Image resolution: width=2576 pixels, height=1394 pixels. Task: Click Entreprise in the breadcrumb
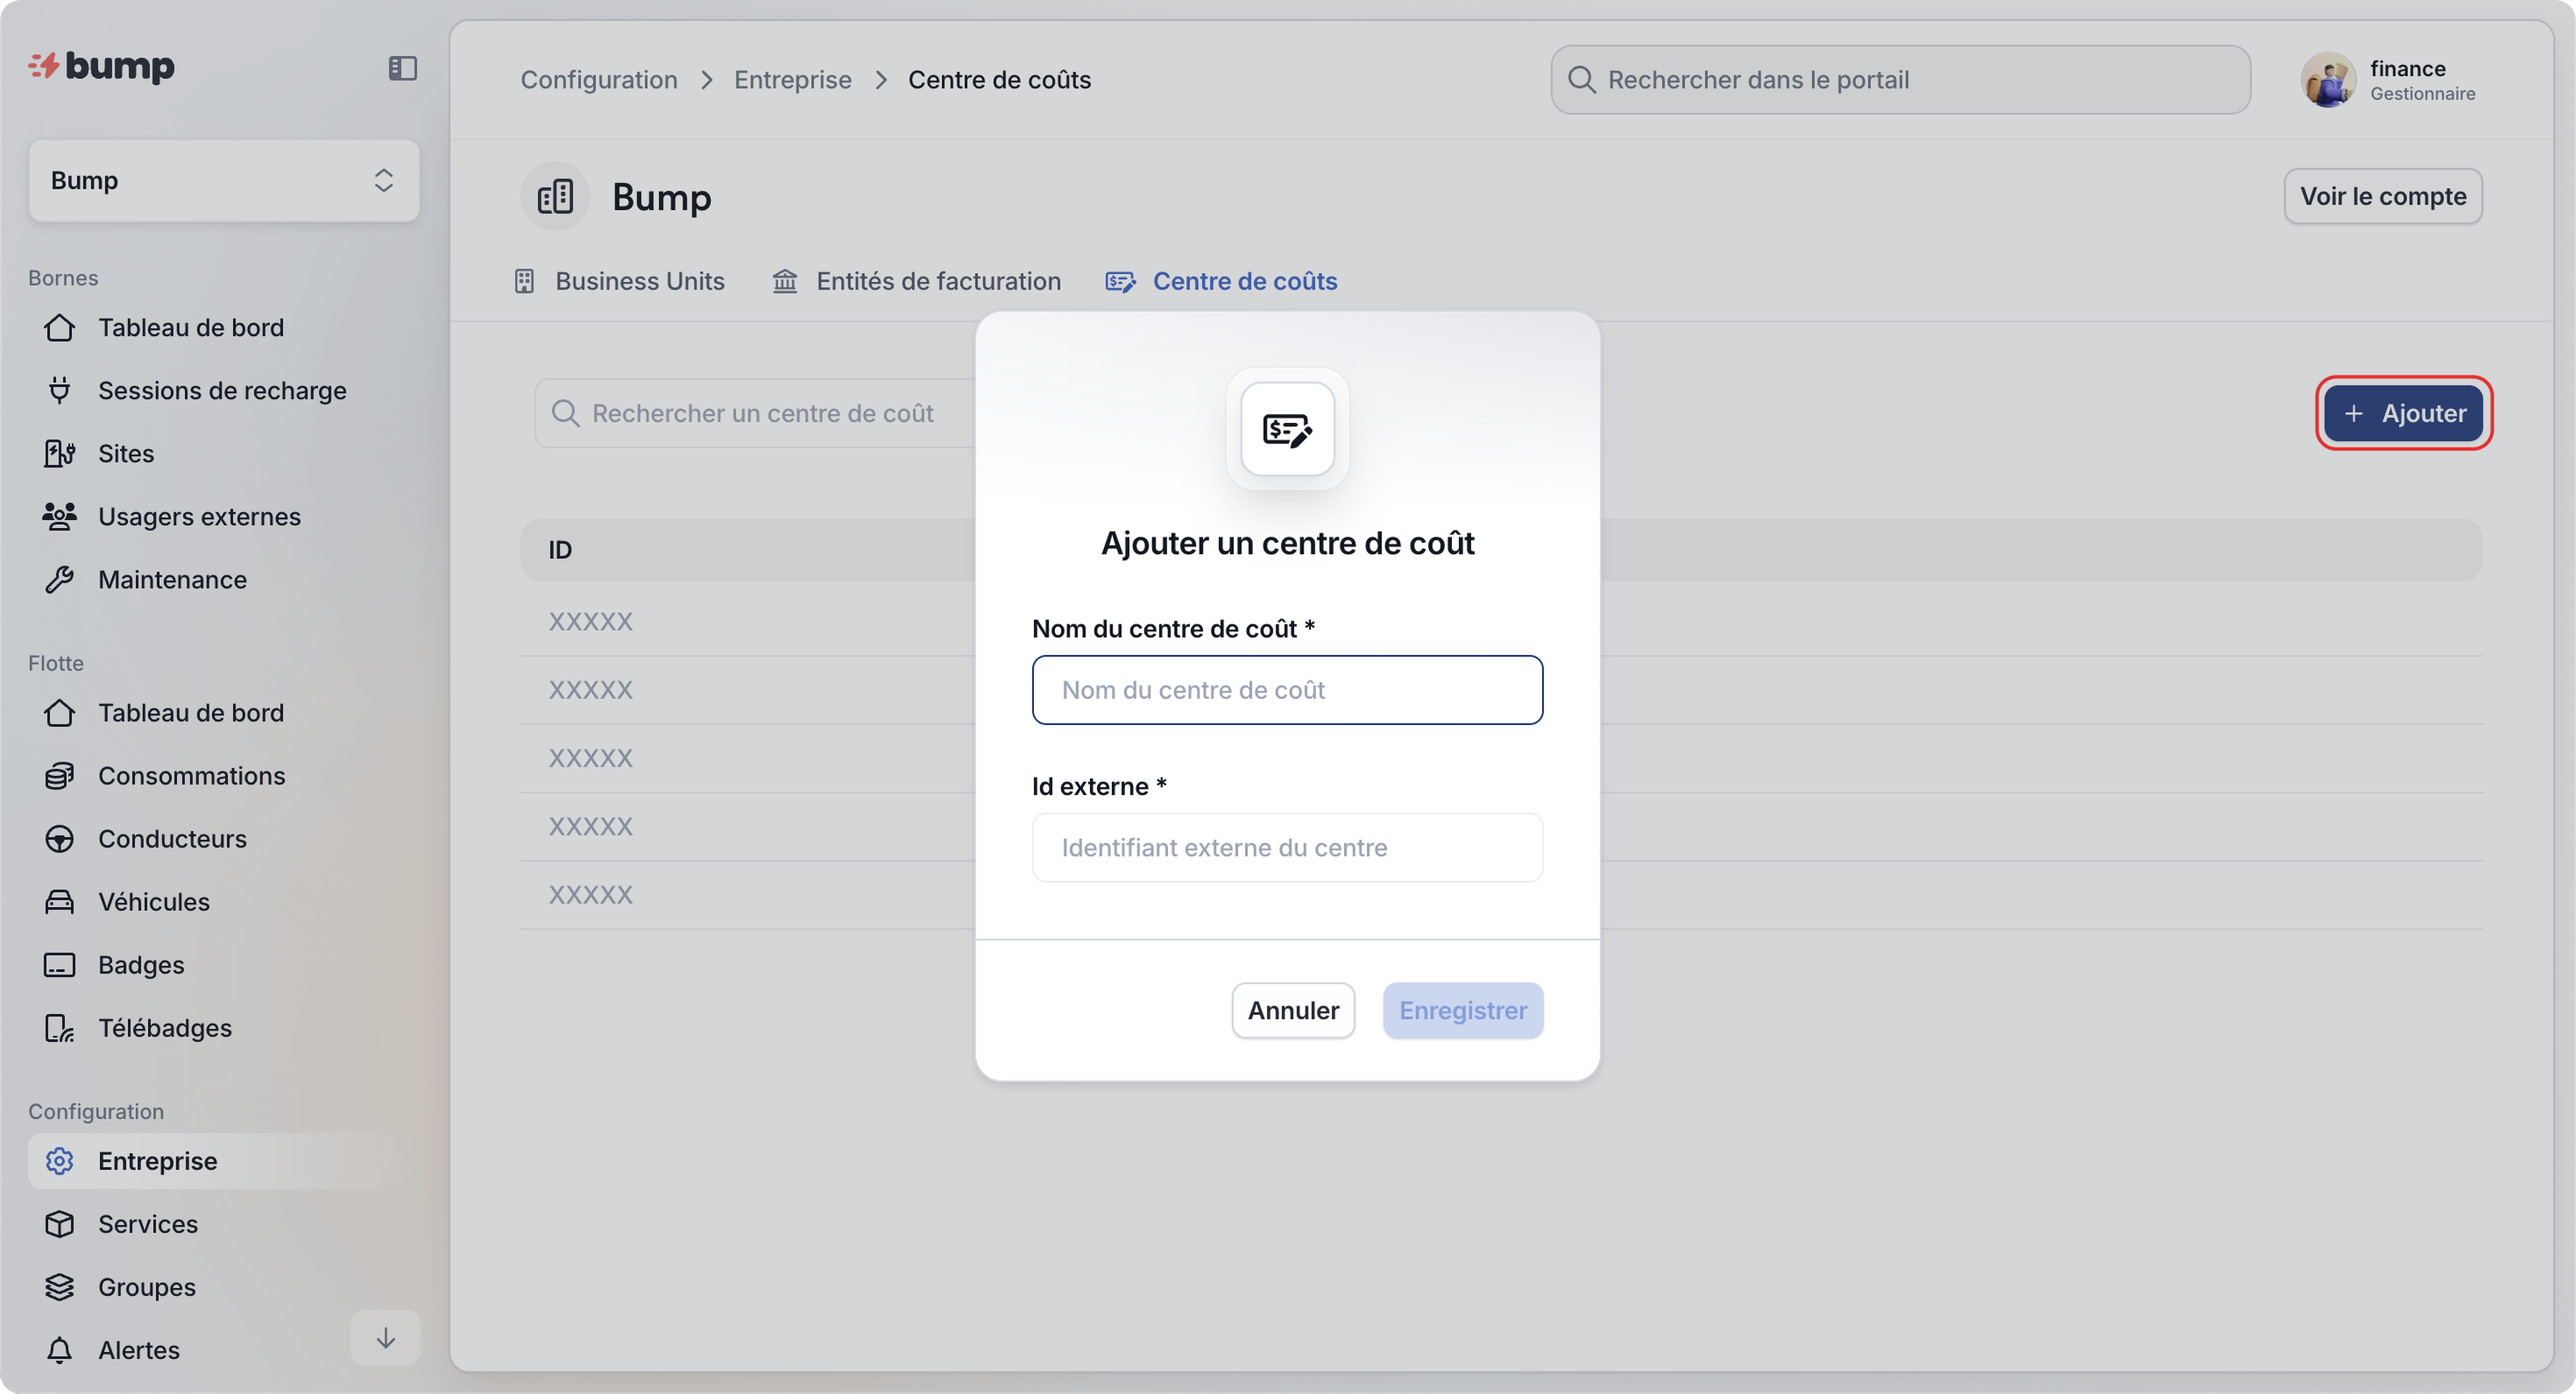792,80
